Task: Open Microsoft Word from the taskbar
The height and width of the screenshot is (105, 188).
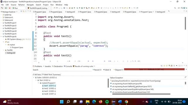Action: click(120, 102)
